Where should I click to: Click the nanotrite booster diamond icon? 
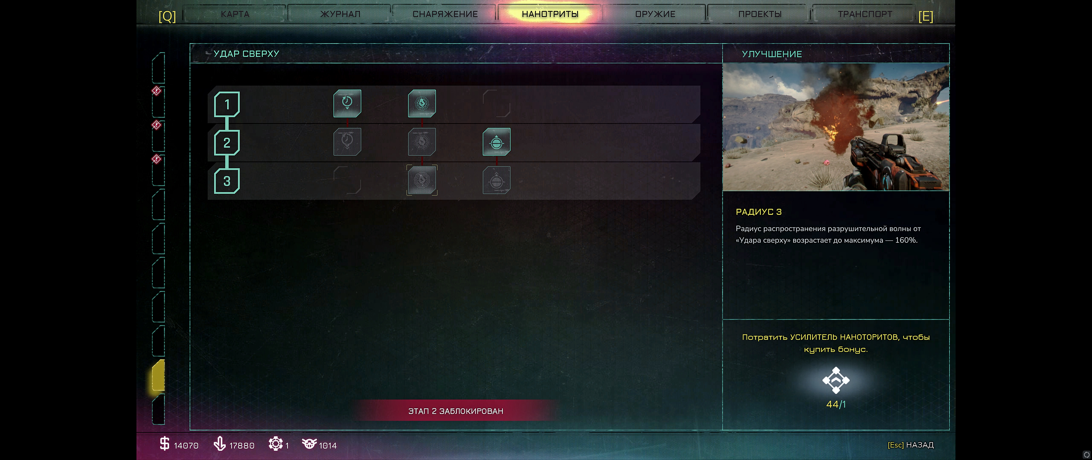tap(836, 380)
